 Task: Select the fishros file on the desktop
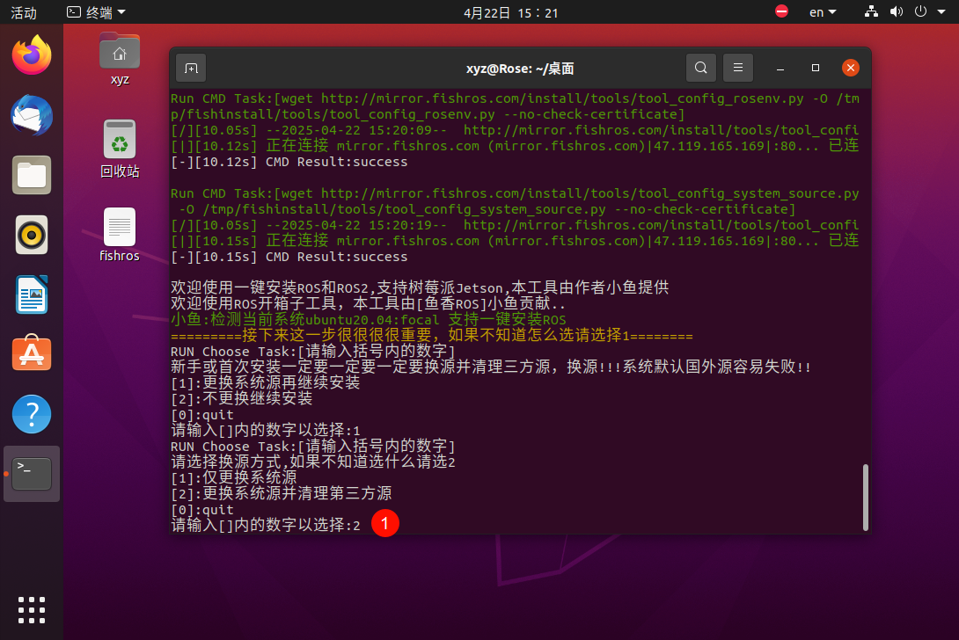click(x=120, y=236)
